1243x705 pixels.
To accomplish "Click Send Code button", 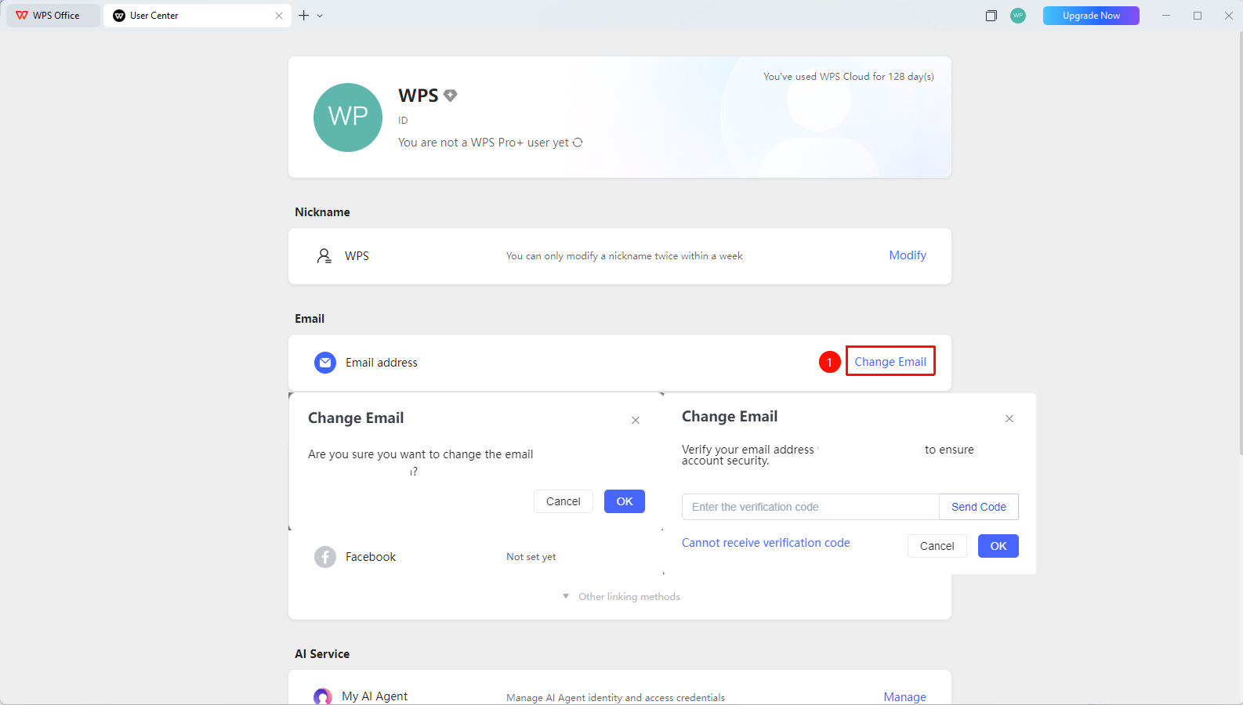I will pos(979,507).
